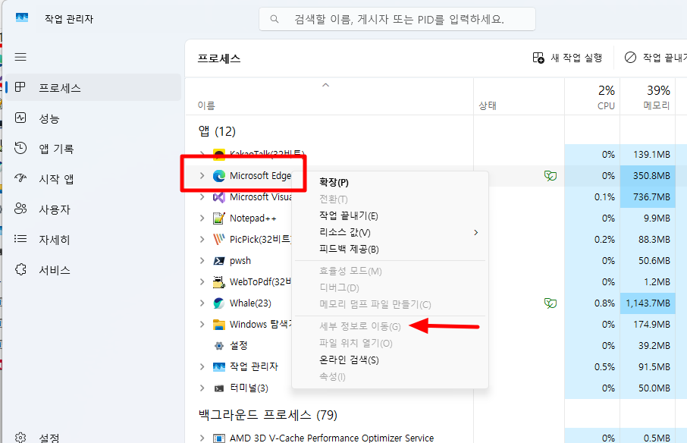This screenshot has width=687, height=443.
Task: Click efficiency leaf icon on Microsoft Edge row
Action: [x=551, y=176]
